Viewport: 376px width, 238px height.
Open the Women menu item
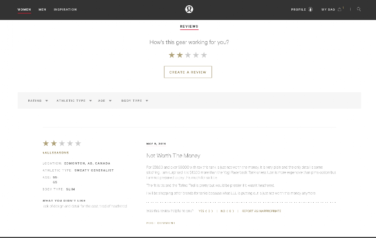pos(24,9)
